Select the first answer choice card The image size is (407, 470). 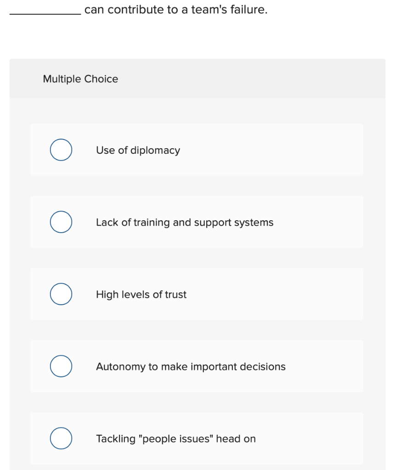197,150
